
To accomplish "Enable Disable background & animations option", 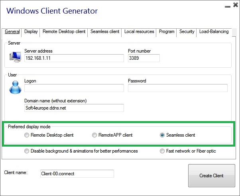I will pyautogui.click(x=27, y=151).
